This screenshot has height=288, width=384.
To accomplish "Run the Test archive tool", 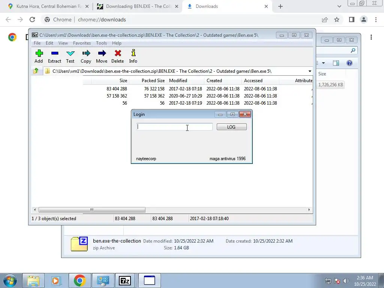I will pyautogui.click(x=70, y=56).
